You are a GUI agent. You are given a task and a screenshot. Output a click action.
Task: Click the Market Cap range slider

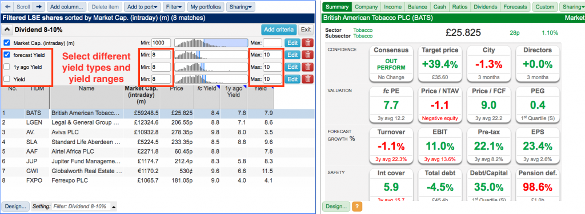click(x=211, y=43)
